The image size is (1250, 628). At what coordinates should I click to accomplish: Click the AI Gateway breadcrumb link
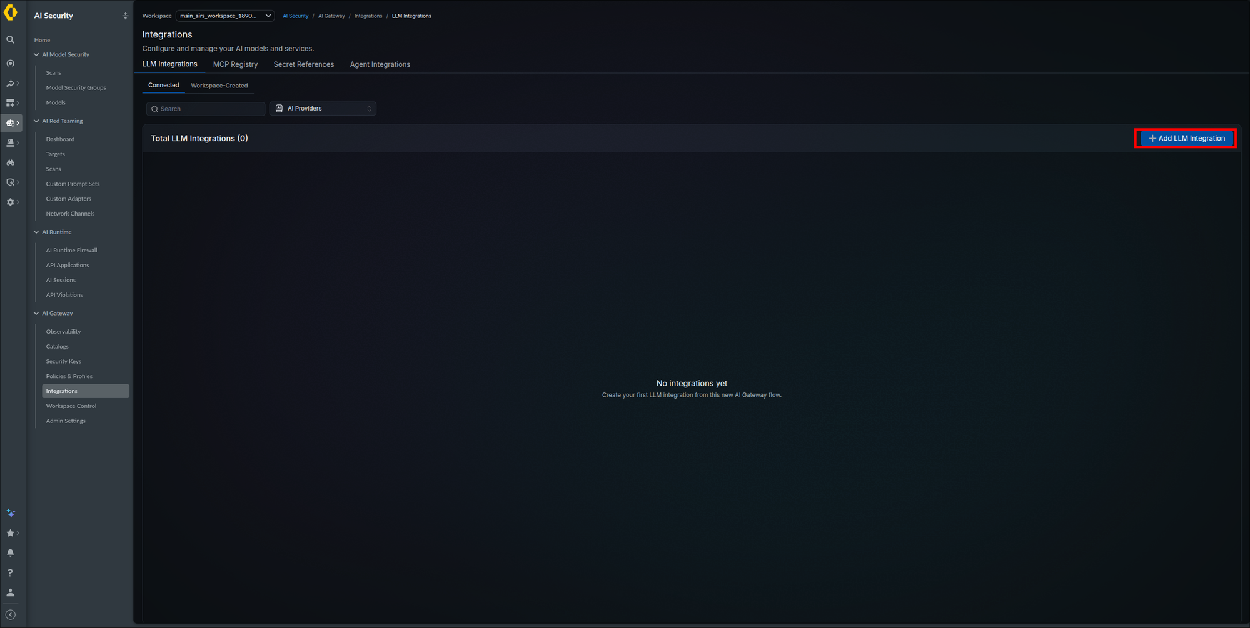331,16
